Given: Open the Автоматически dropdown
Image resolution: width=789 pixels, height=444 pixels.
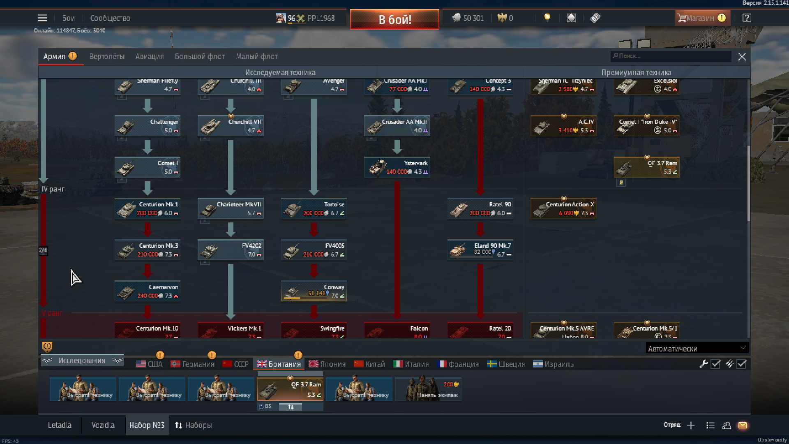Looking at the screenshot, I should click(x=697, y=348).
